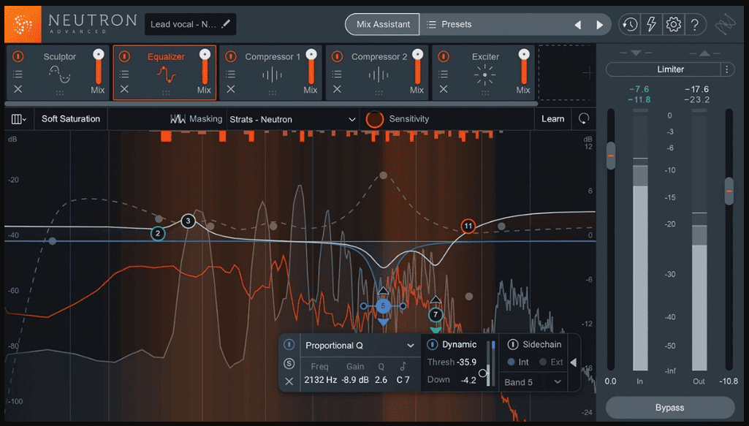Open the undo history clock icon
The height and width of the screenshot is (426, 749).
tap(630, 24)
